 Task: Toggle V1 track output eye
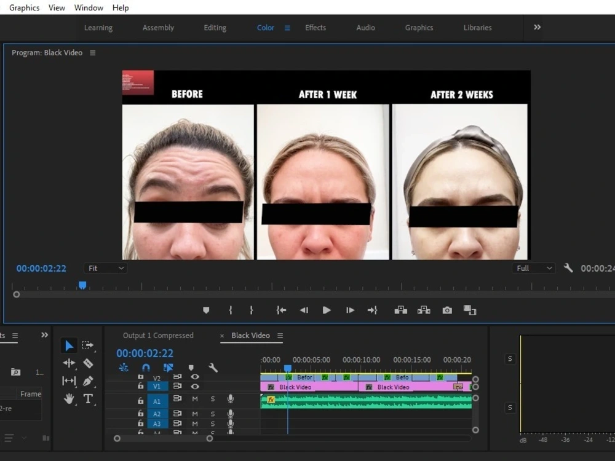(194, 387)
